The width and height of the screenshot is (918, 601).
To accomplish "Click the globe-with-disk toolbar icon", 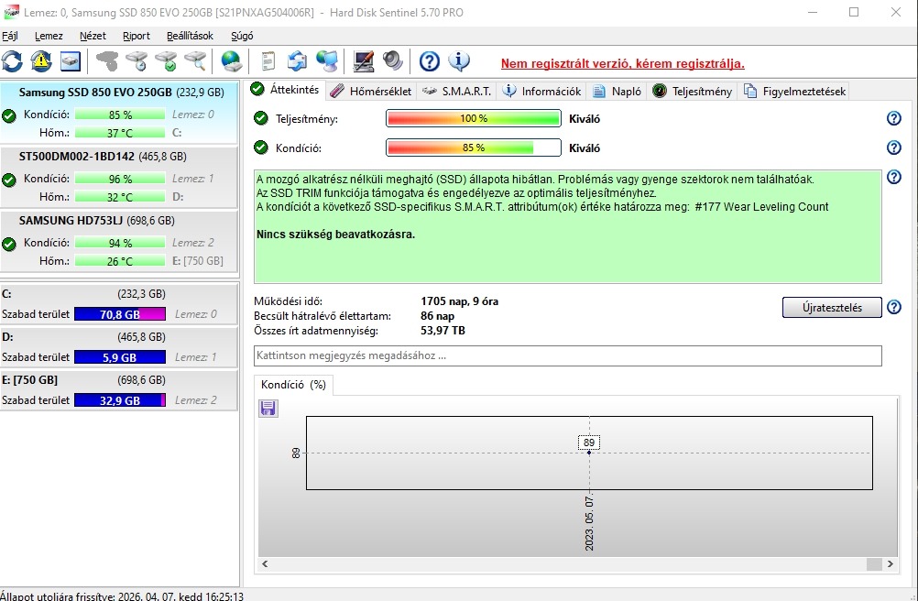I will (231, 61).
